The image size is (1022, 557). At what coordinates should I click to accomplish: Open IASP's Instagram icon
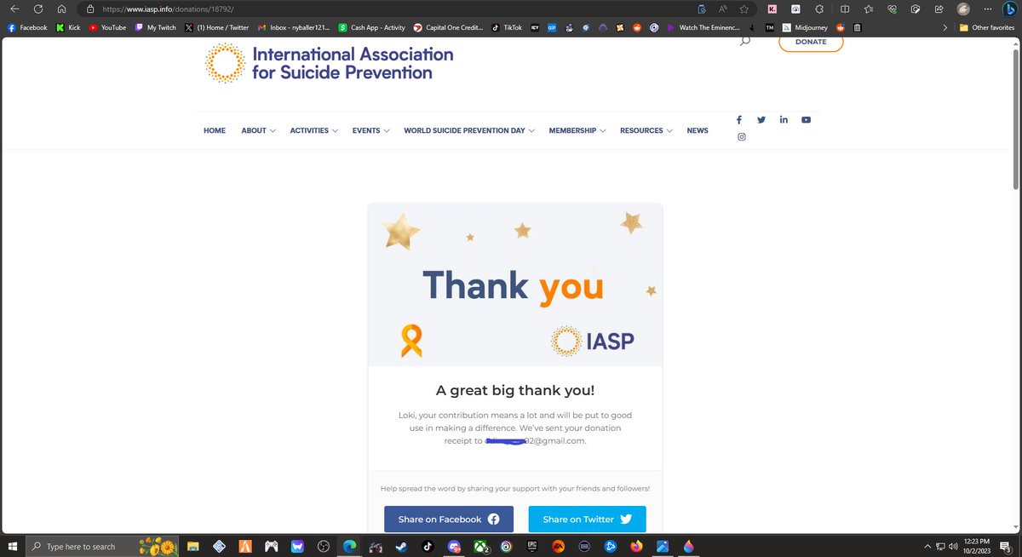741,136
